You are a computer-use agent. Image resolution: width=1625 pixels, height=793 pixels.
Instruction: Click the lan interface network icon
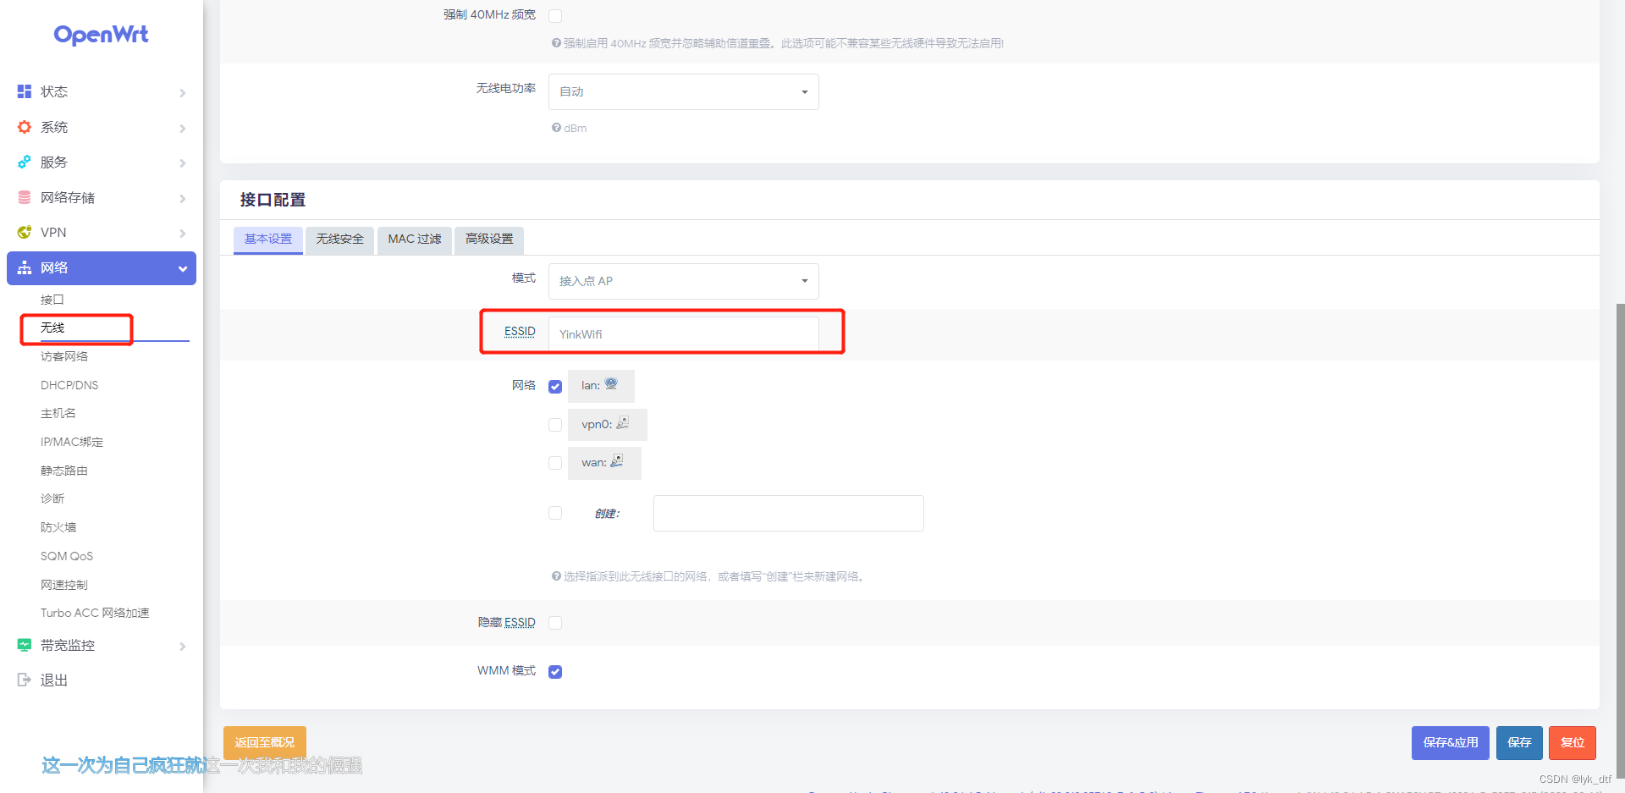coord(611,383)
